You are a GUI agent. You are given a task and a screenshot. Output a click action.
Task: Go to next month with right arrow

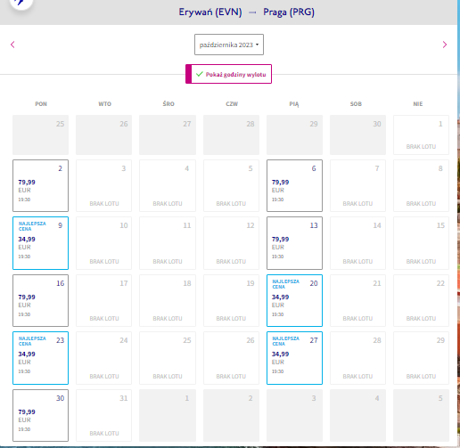tap(445, 45)
